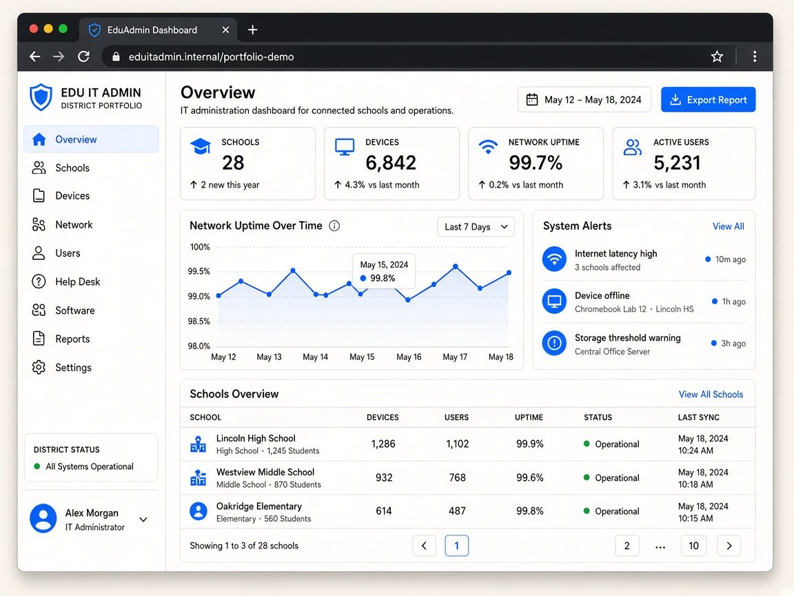Open the May 12 – May 18, 2024 date picker

click(584, 100)
